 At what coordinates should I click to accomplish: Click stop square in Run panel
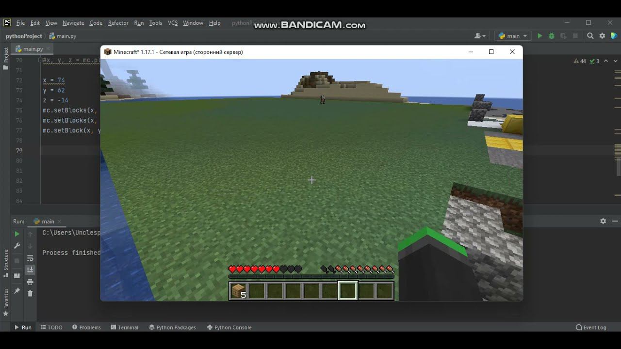[x=17, y=261]
